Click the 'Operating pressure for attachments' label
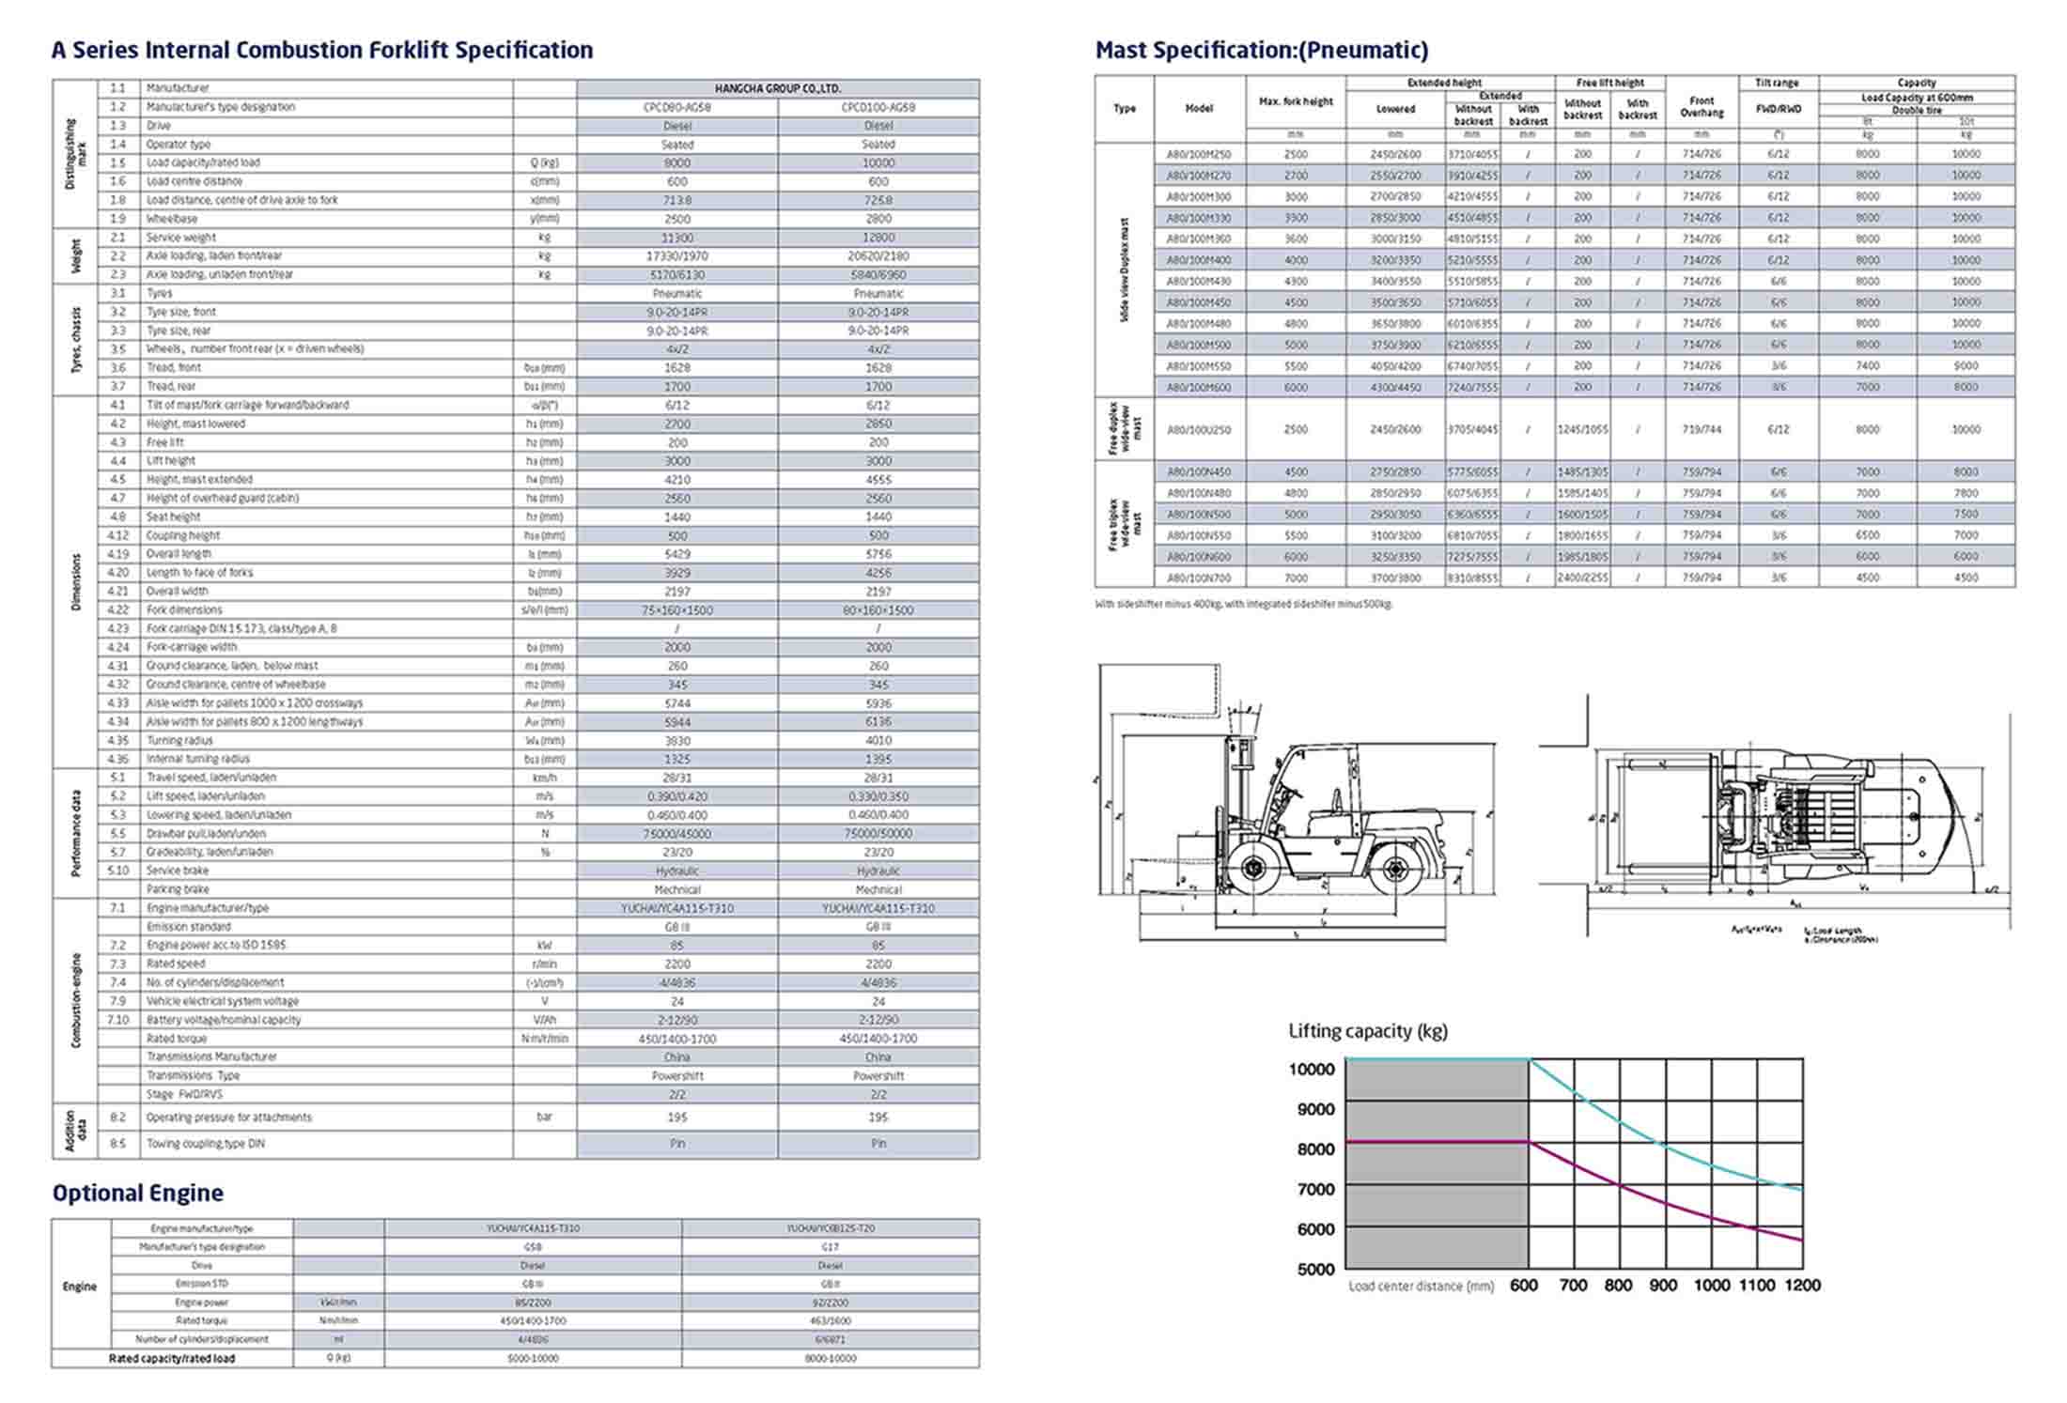Viewport: 2067px width, 1403px height. 228,1118
